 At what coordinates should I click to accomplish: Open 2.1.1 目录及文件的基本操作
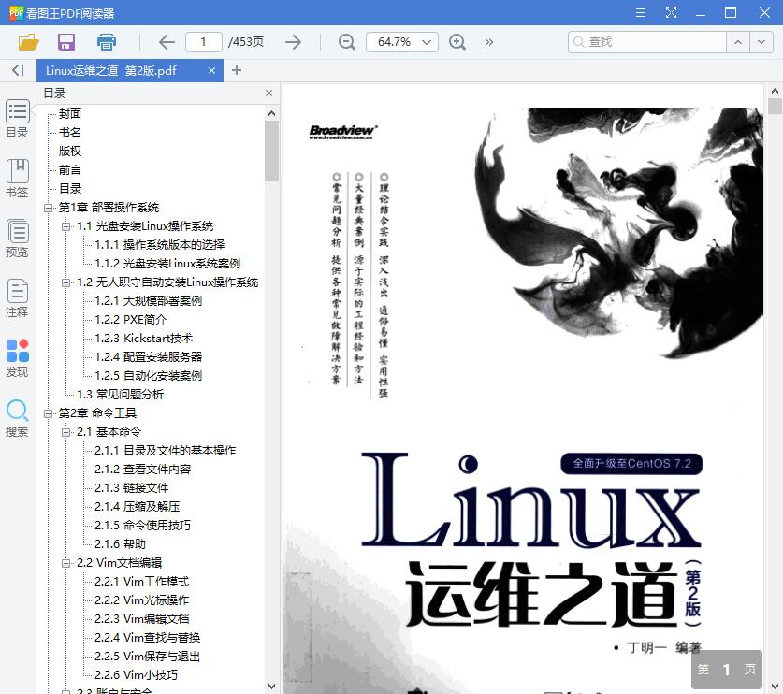166,451
